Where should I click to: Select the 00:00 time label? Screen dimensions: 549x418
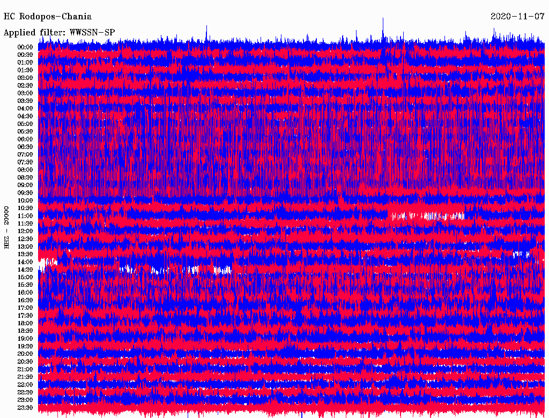25,47
